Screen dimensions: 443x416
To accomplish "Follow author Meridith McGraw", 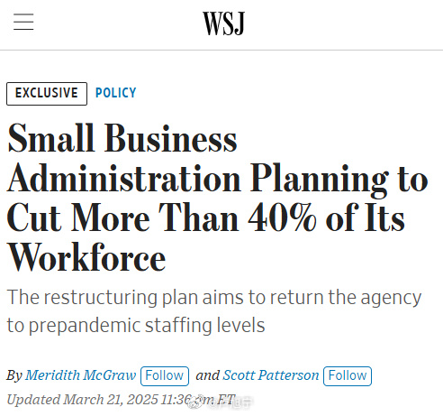I will coord(165,376).
